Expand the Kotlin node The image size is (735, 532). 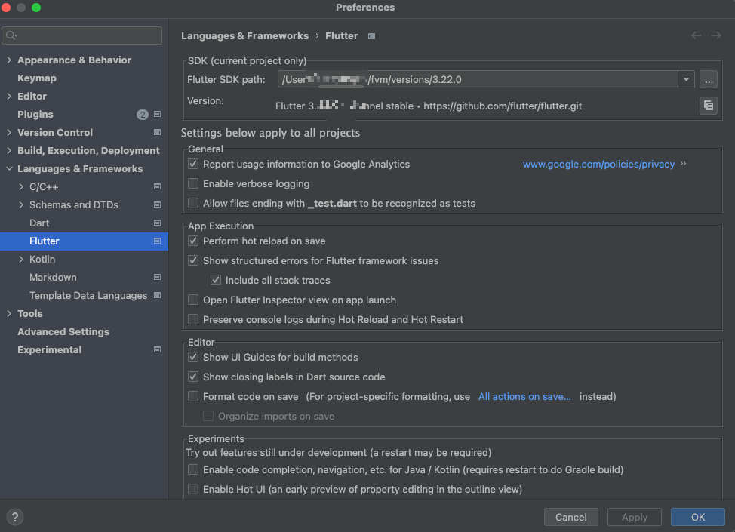pyautogui.click(x=21, y=259)
